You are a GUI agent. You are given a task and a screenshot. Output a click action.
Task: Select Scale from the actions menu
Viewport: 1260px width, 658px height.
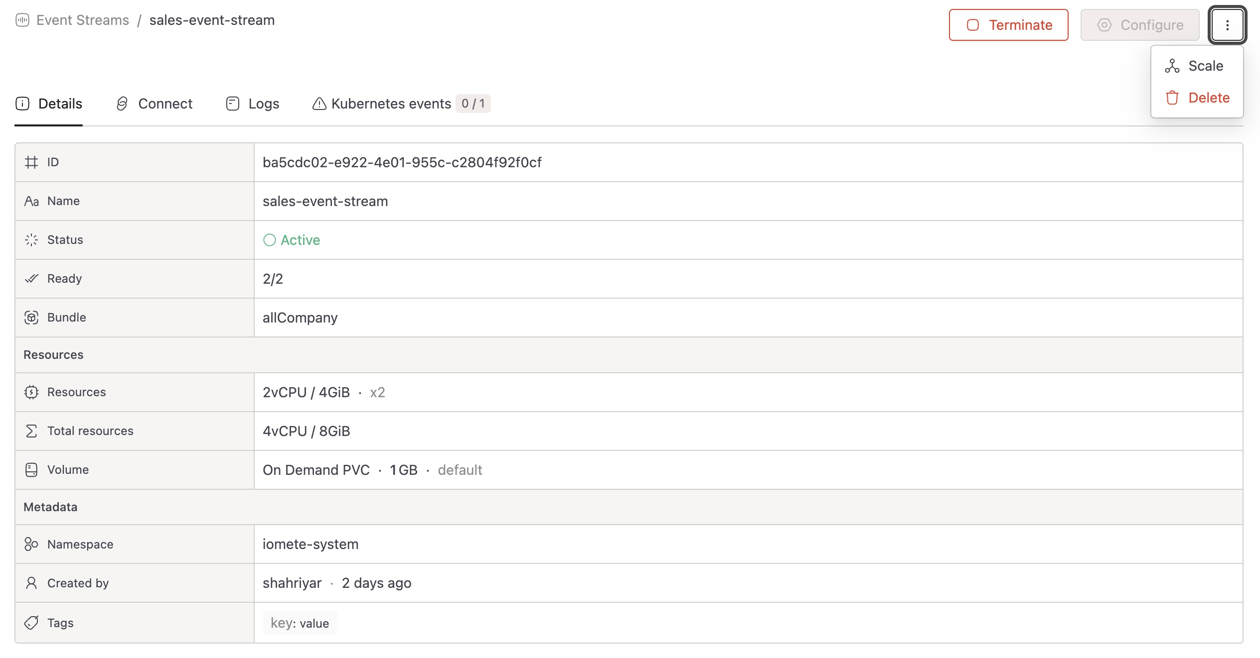tap(1205, 66)
